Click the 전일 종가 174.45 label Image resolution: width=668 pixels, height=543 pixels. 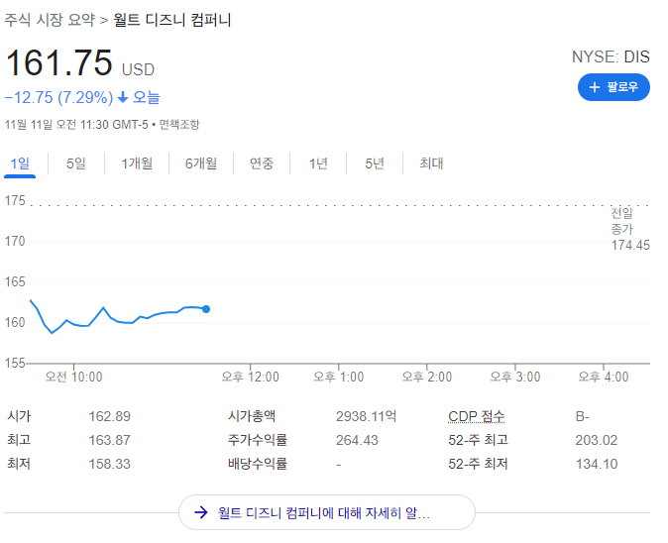629,229
